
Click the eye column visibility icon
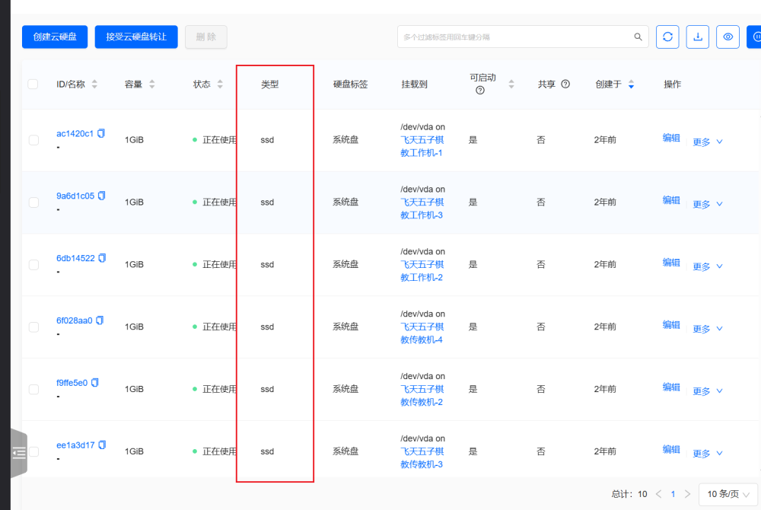click(728, 37)
